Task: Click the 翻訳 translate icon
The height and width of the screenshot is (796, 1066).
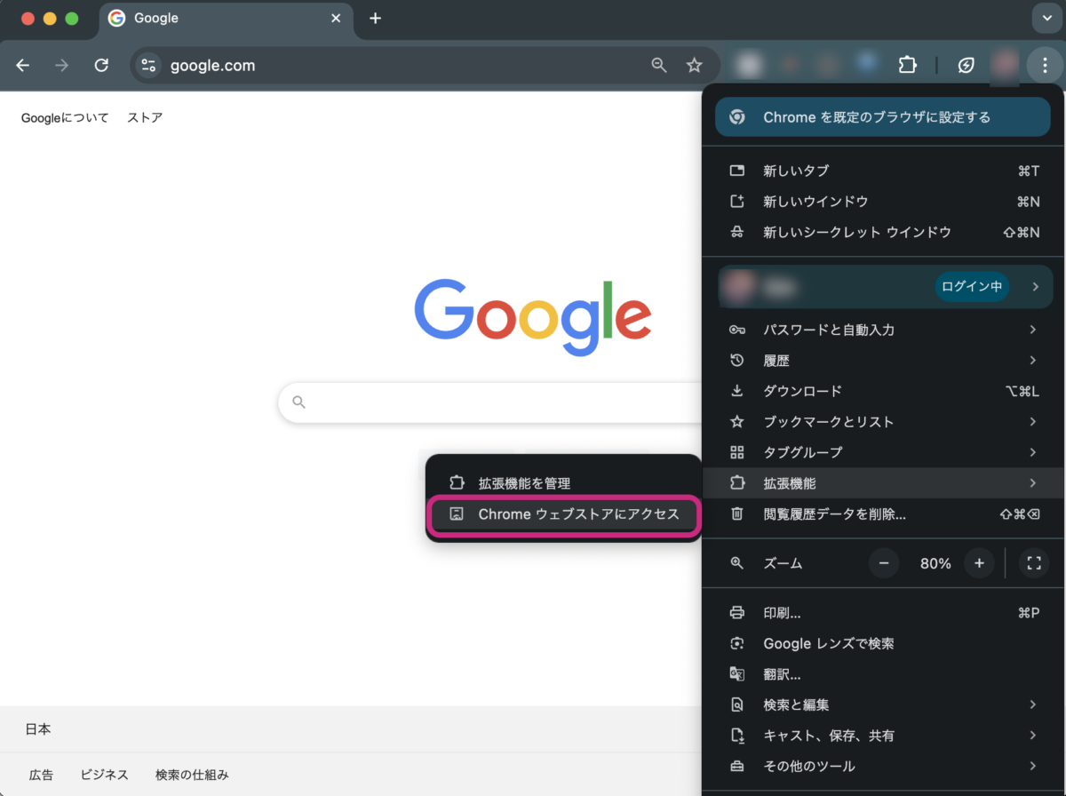Action: tap(736, 674)
